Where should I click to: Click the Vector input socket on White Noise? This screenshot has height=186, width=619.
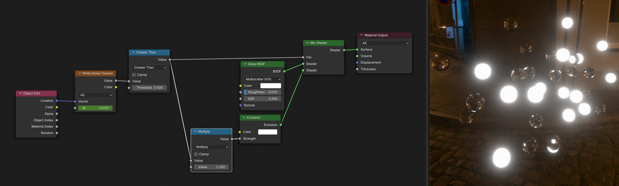click(x=75, y=101)
